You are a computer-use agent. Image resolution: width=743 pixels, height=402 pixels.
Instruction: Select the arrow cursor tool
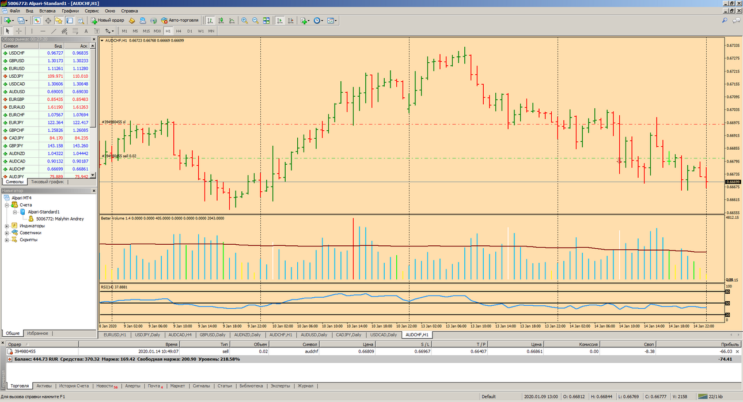click(7, 31)
